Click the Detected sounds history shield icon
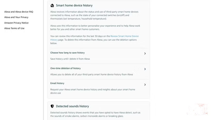Viewport: 213px width, 120px height. point(52,106)
